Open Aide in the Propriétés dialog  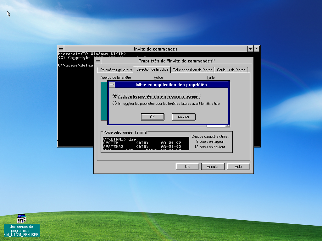tap(238, 167)
